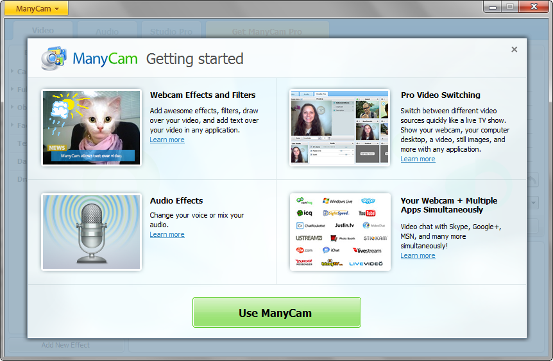Click the Audio Effects heading
The image size is (553, 361).
(176, 200)
